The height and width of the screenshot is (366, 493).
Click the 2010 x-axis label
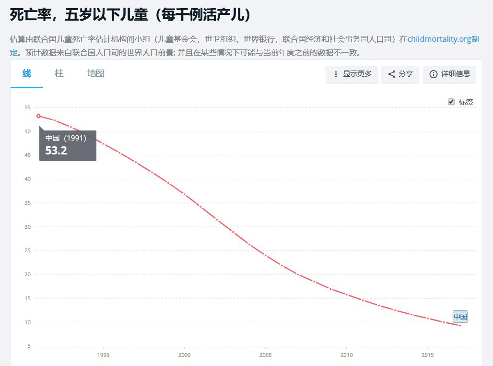pyautogui.click(x=346, y=355)
